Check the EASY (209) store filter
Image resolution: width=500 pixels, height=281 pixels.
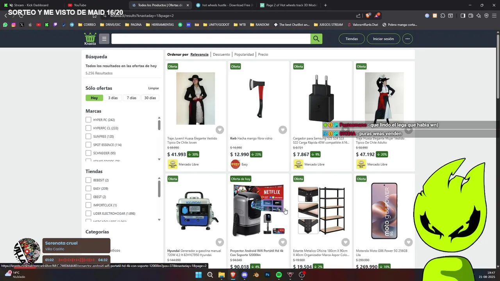coord(88,189)
